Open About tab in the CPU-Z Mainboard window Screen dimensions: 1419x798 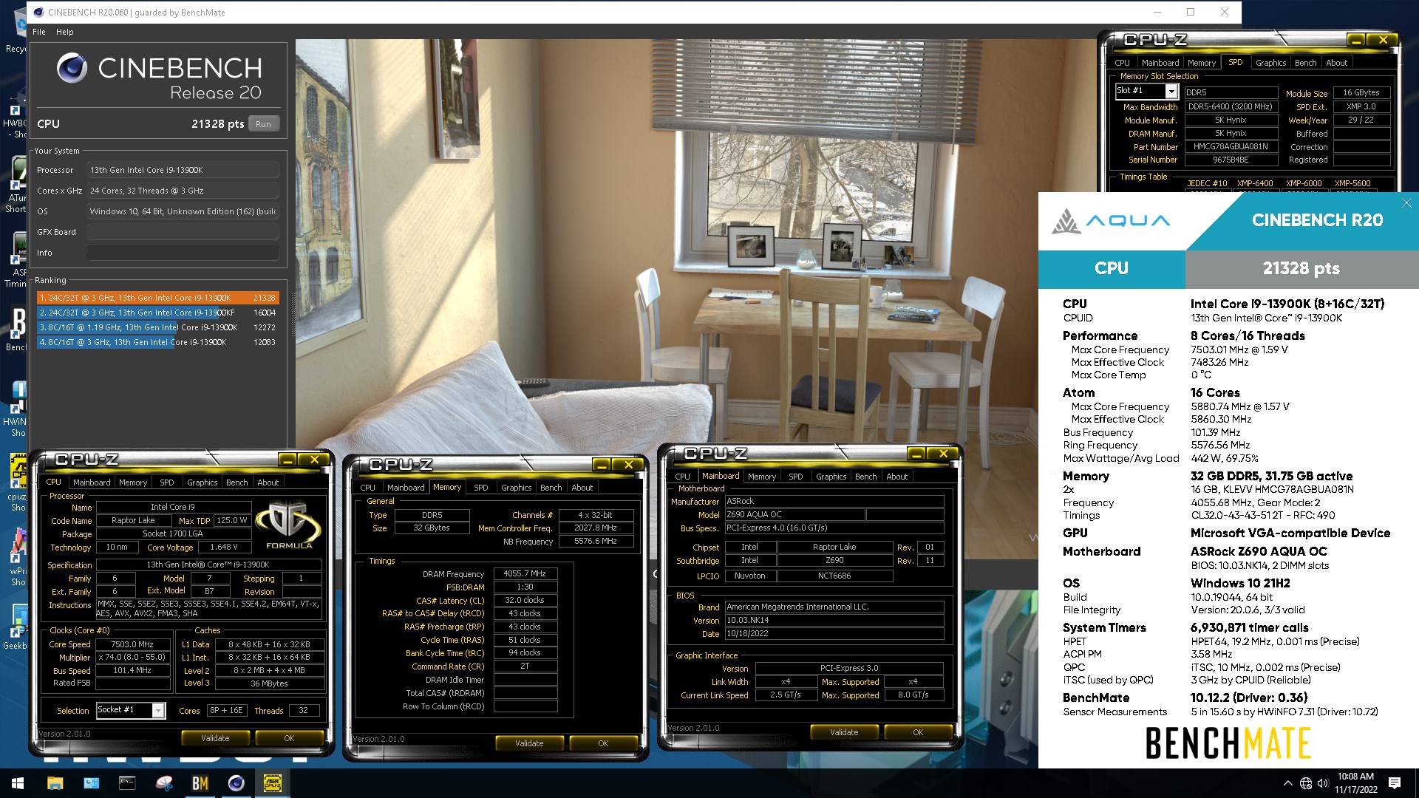click(x=896, y=477)
